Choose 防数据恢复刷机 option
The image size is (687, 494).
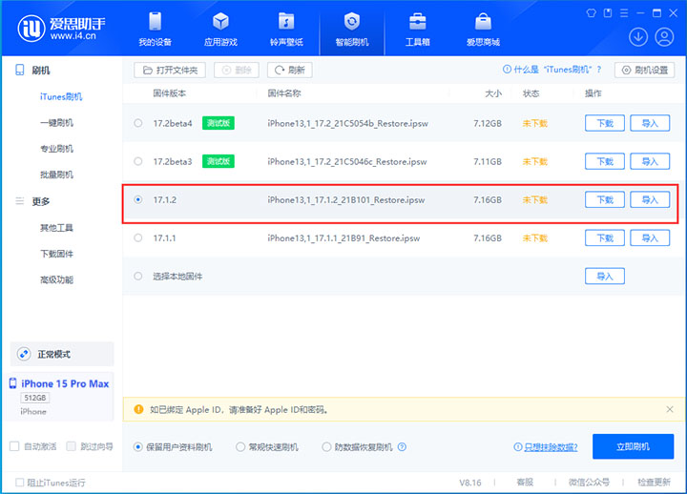(x=326, y=446)
